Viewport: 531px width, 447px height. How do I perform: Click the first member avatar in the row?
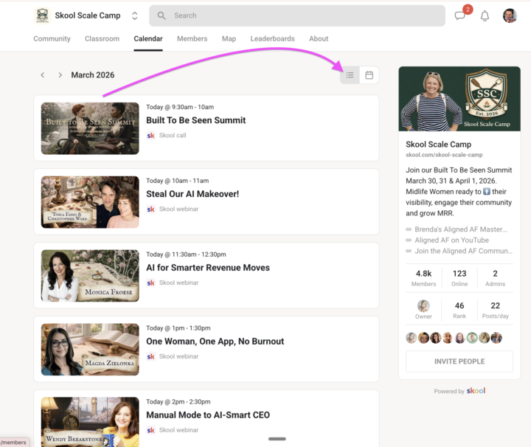point(411,338)
